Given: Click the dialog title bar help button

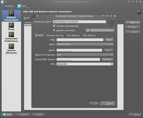Looking at the screenshot, I should pos(104,16).
